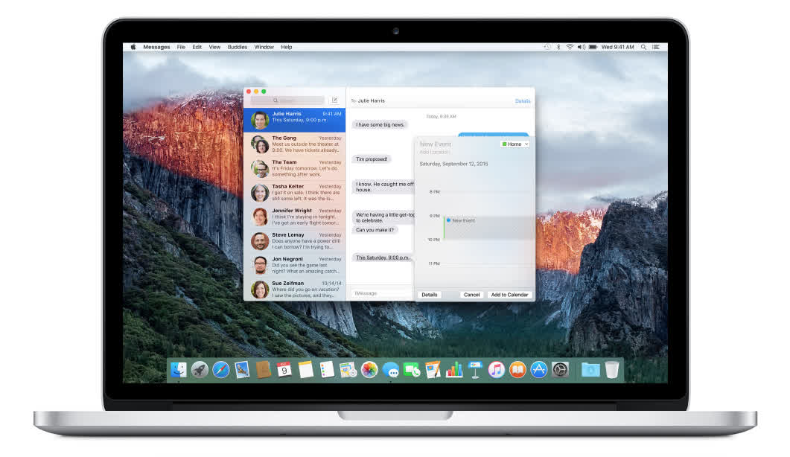The image size is (790, 457).
Task: Select Tasha Kelter conversation
Action: (295, 193)
